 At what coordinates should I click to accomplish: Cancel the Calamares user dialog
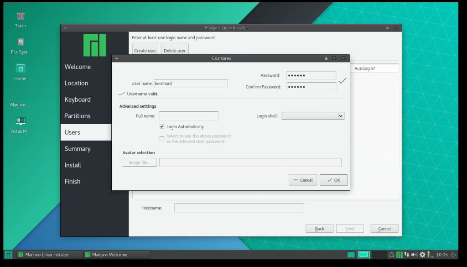[x=303, y=180]
